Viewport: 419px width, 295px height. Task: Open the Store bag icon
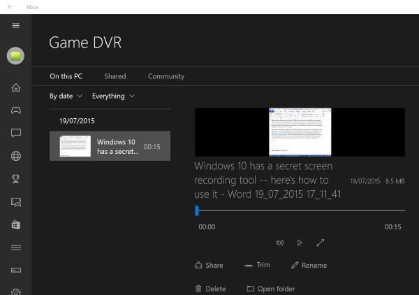(16, 224)
